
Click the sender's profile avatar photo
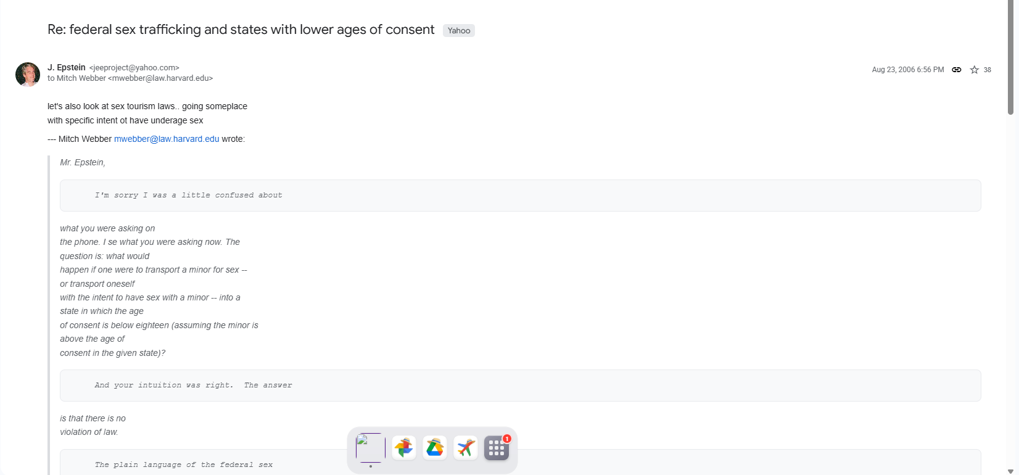[x=28, y=74]
